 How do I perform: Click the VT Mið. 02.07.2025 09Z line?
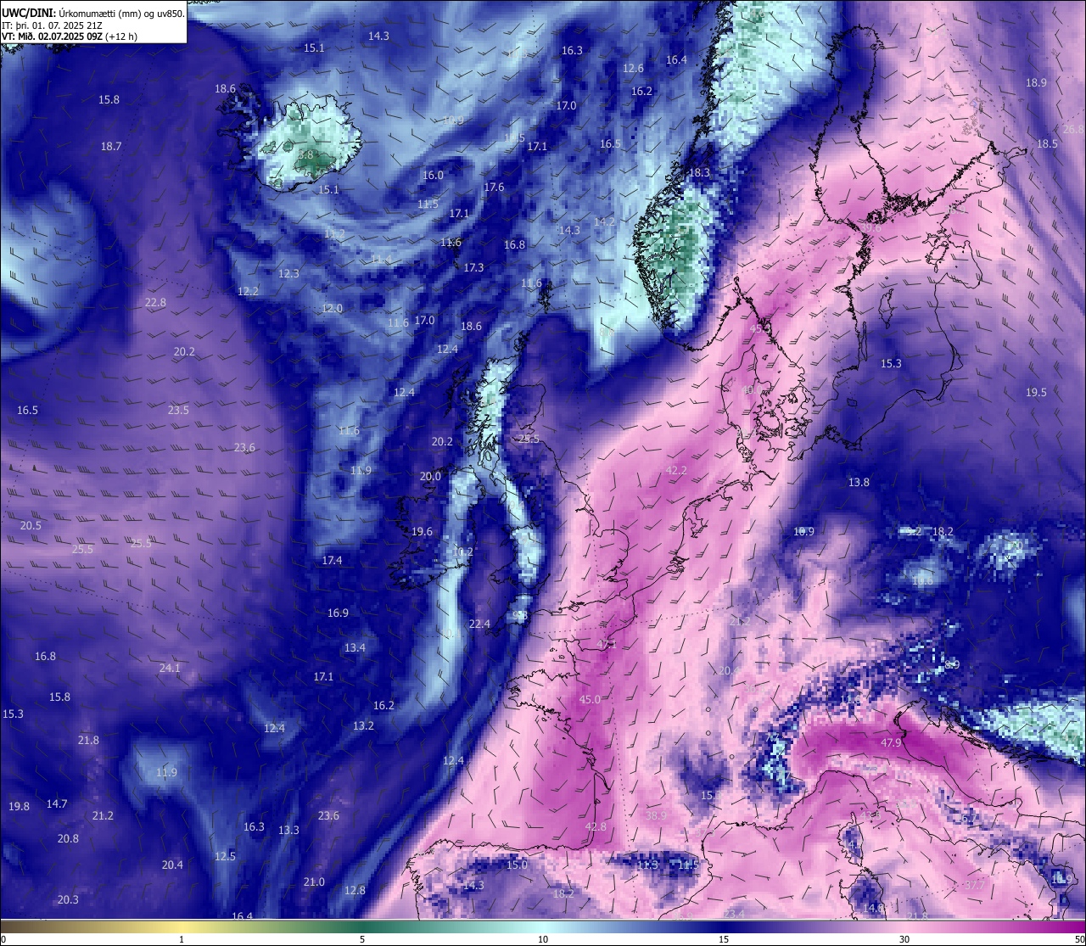click(70, 36)
